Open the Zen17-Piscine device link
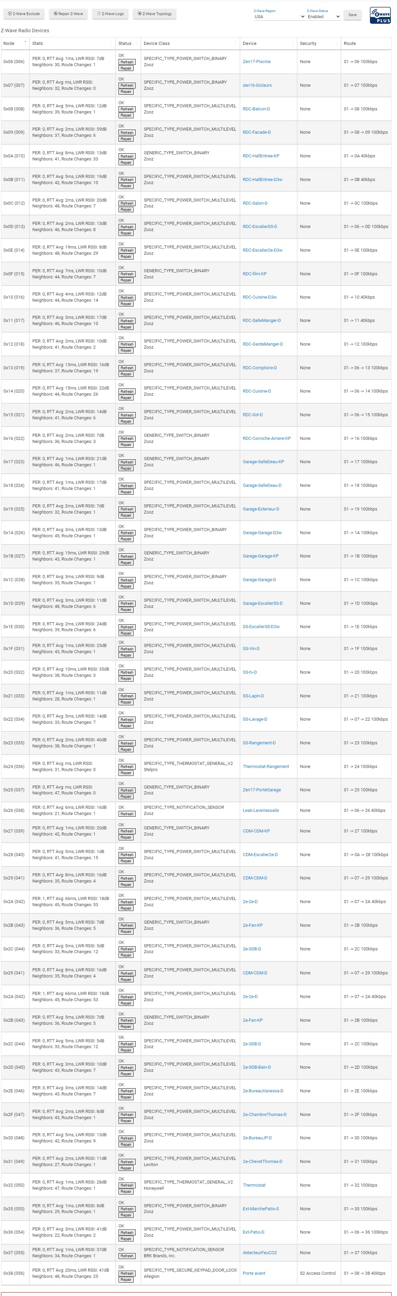 pos(256,62)
